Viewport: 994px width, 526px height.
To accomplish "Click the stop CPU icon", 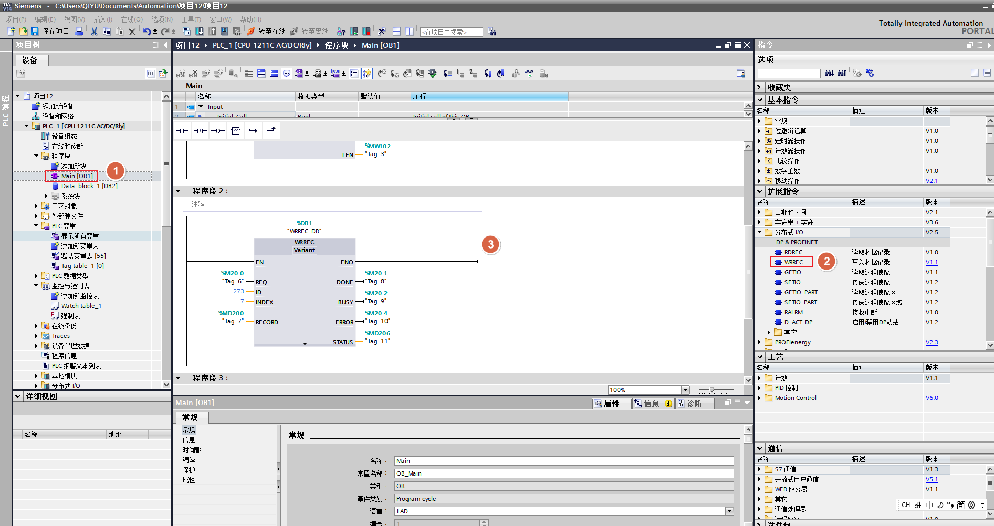I will pyautogui.click(x=366, y=32).
